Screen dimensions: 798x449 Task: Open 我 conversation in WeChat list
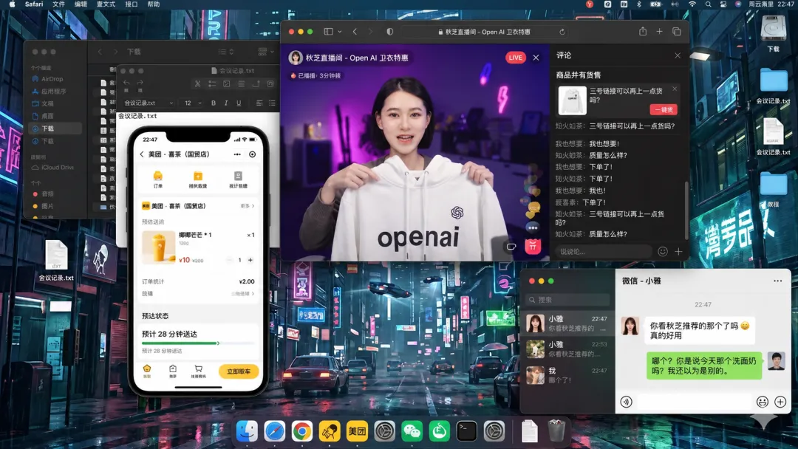[567, 374]
